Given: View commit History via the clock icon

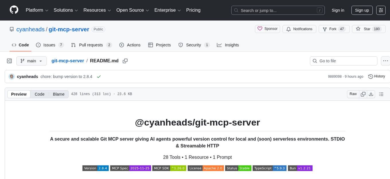Looking at the screenshot, I should (x=377, y=76).
